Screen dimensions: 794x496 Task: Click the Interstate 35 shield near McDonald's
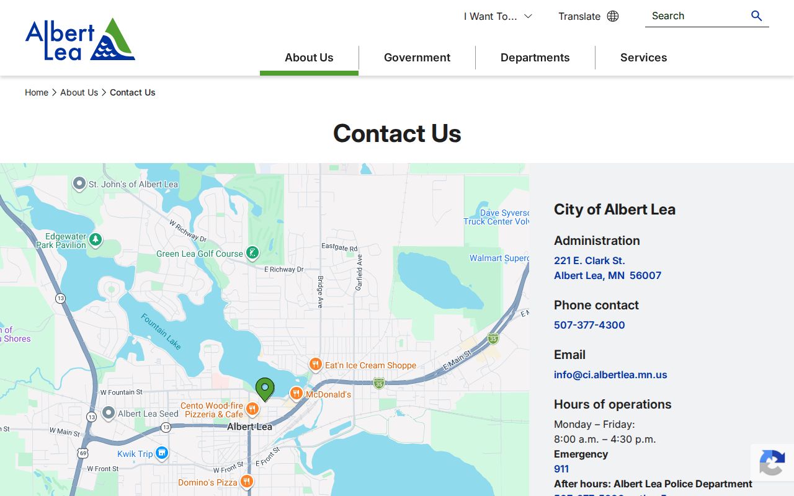point(379,384)
